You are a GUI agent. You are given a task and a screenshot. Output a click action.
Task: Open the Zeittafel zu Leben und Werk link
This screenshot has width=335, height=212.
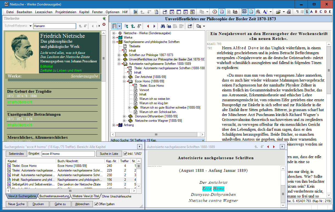pyautogui.click(x=61, y=71)
